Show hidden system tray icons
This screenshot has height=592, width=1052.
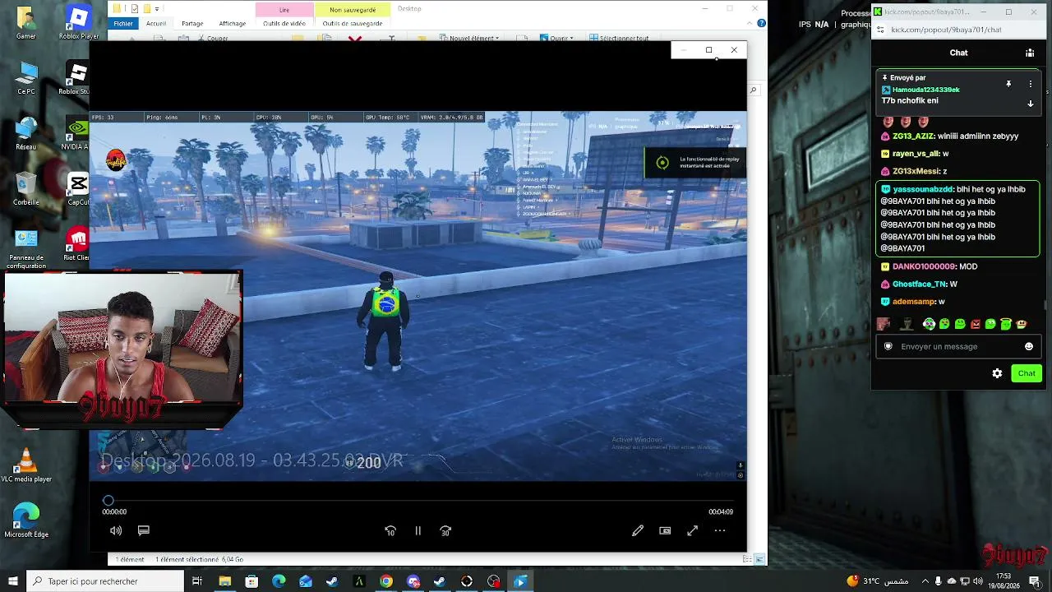926,581
